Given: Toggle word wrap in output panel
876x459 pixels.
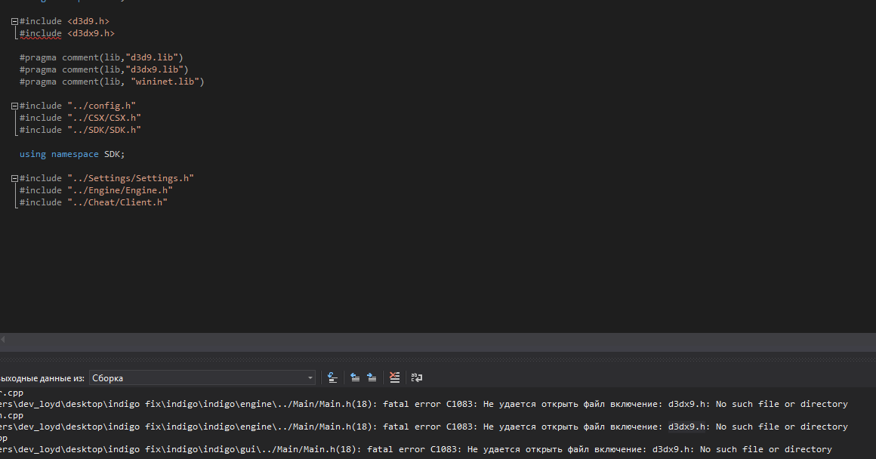Looking at the screenshot, I should pyautogui.click(x=417, y=378).
